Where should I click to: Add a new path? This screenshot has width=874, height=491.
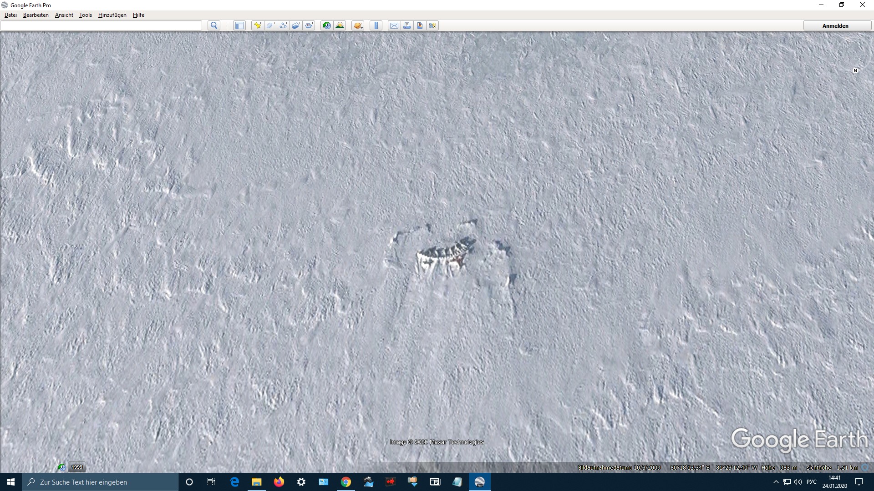283,26
